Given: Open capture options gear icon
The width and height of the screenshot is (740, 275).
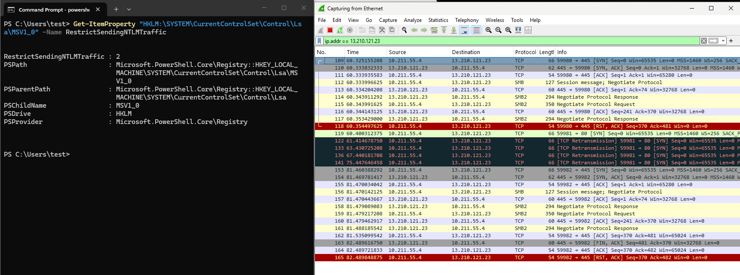Looking at the screenshot, I should (350, 30).
